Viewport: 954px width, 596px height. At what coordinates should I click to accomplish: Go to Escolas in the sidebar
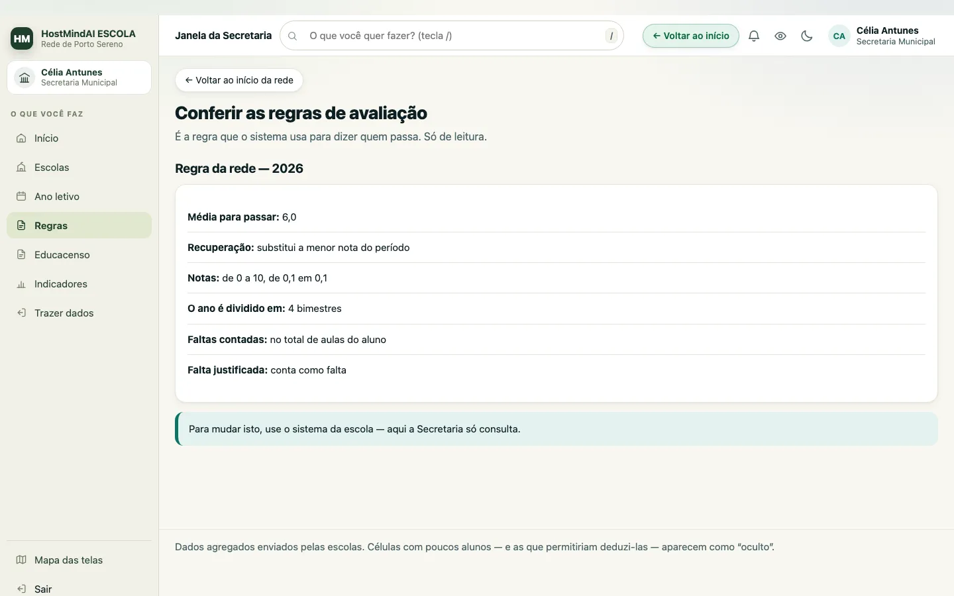(x=79, y=168)
